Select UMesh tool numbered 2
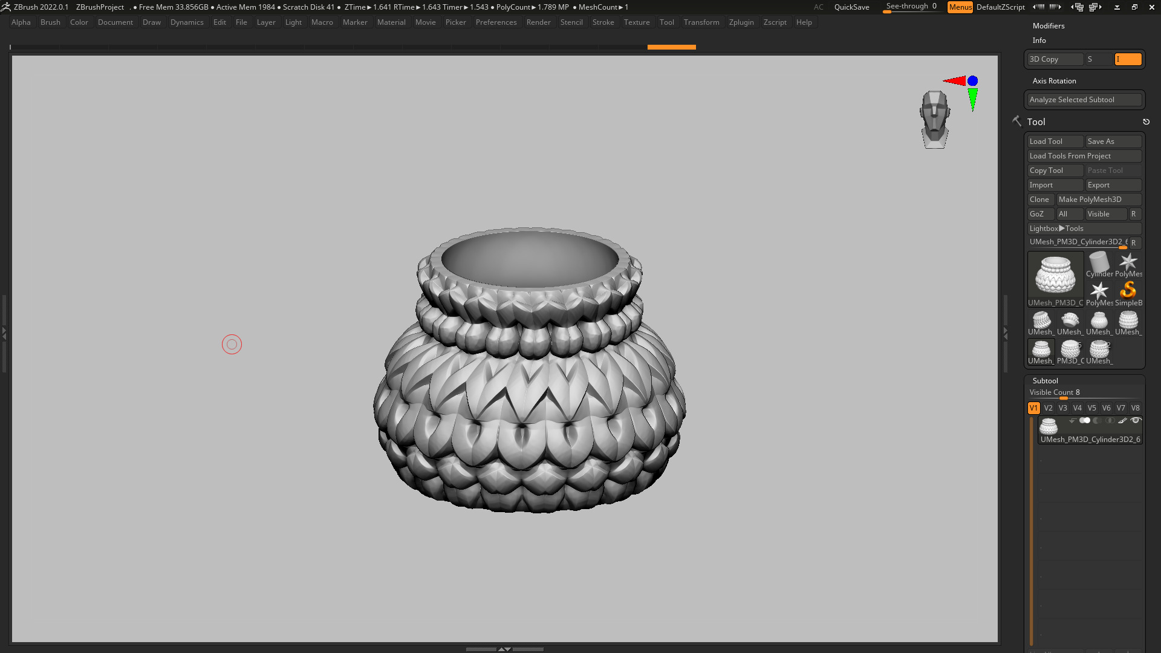This screenshot has width=1161, height=653. 1099,352
